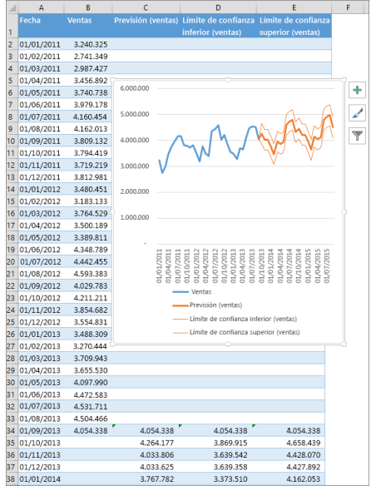Grab the chart's bottom-right corner handle
The width and height of the screenshot is (376, 486).
pos(344,344)
